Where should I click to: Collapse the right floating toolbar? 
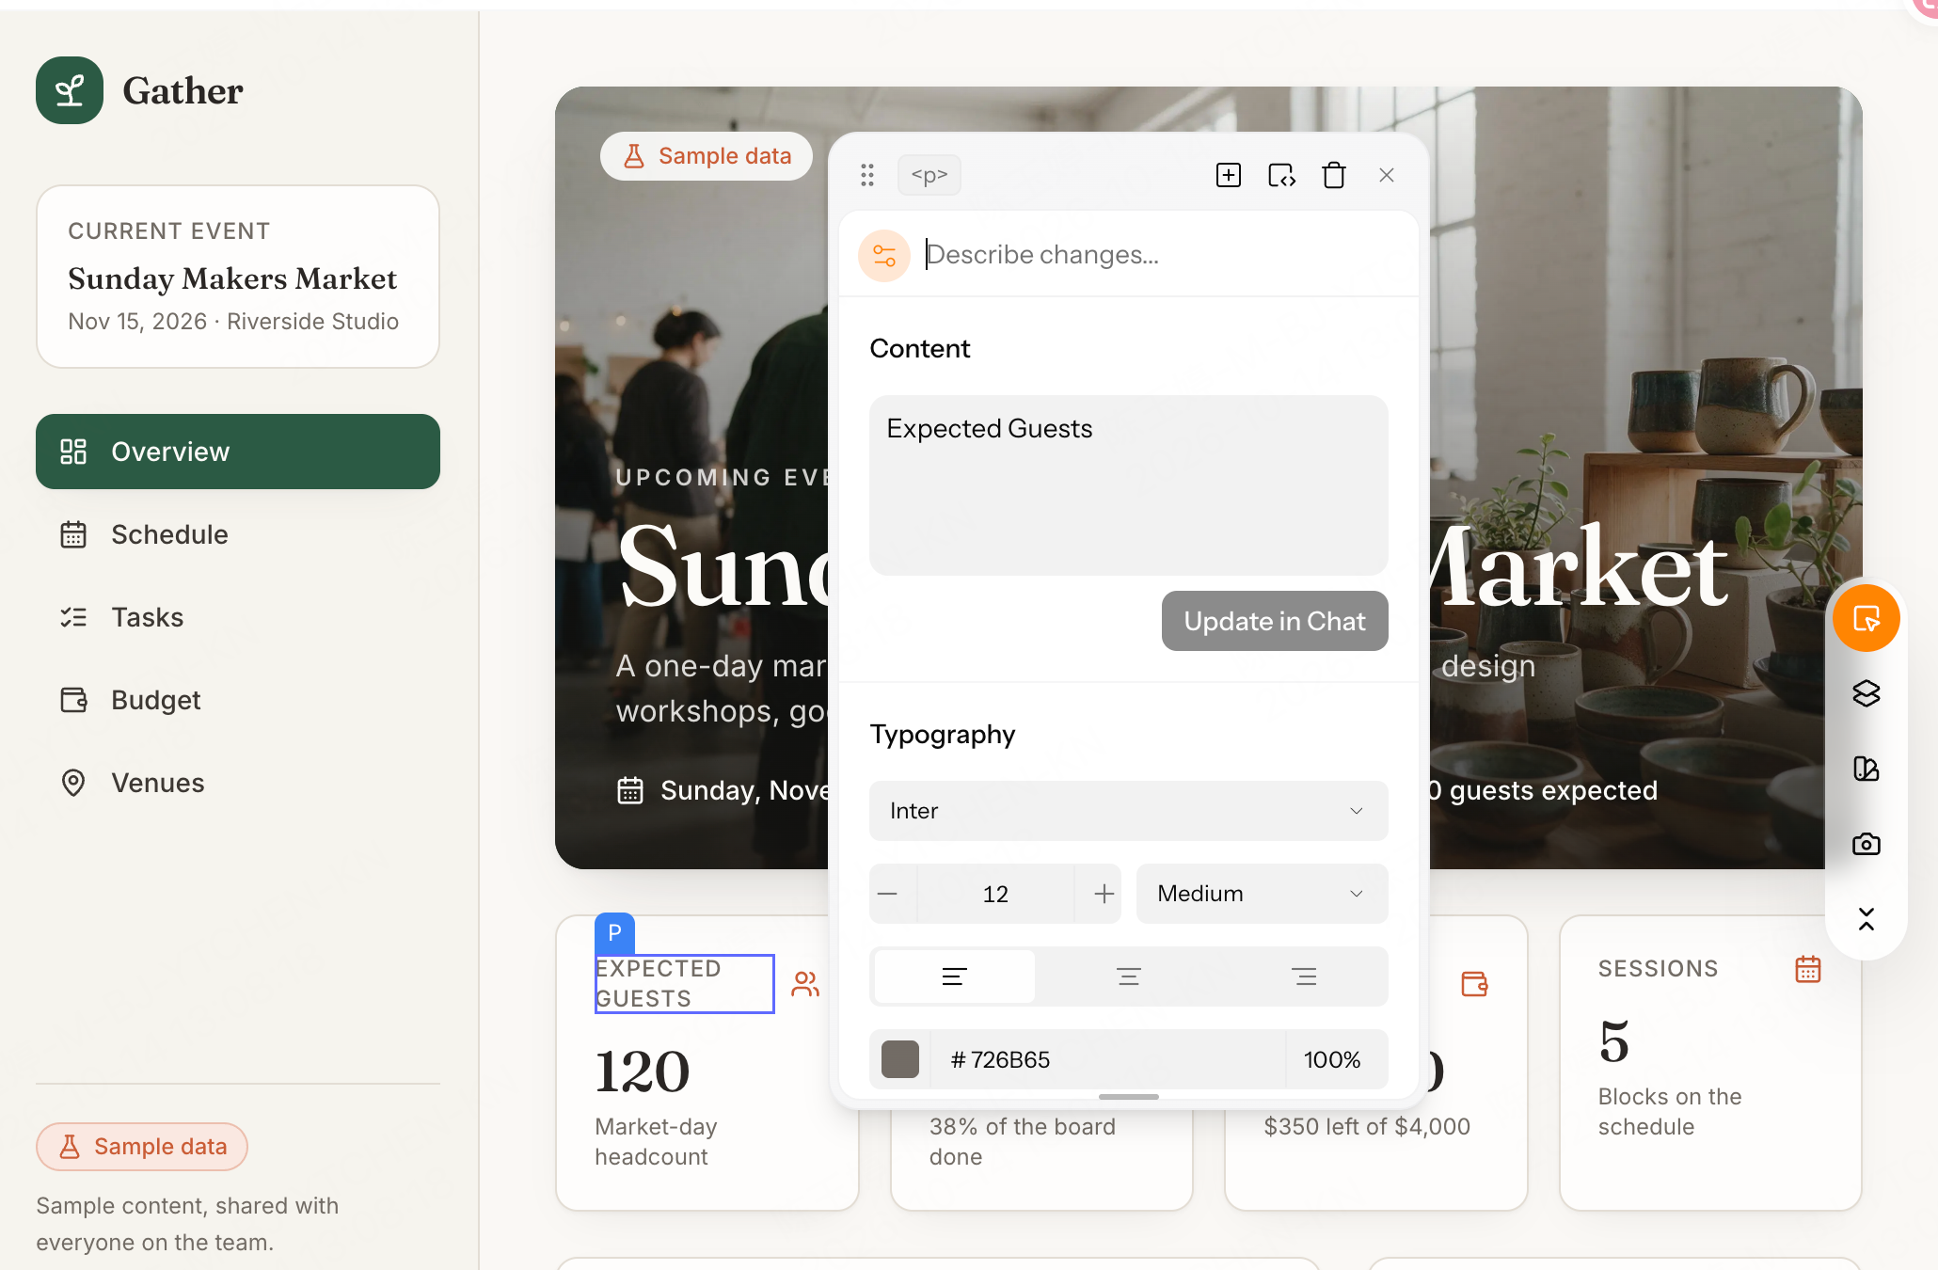[x=1867, y=919]
